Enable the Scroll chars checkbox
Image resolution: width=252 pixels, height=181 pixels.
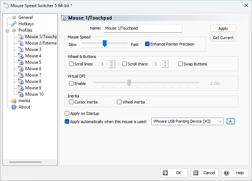click(124, 64)
